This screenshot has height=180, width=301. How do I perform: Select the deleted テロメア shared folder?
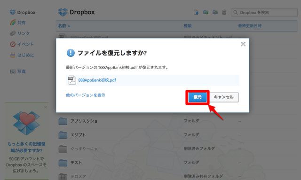[x=78, y=176]
